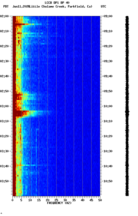
Task: Click the 10:30 UTC time label
Action: (108, 151)
